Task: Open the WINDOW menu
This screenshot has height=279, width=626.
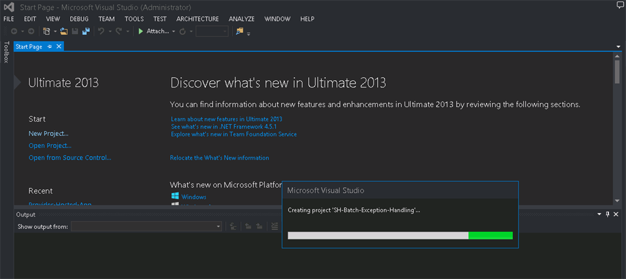Action: point(278,19)
